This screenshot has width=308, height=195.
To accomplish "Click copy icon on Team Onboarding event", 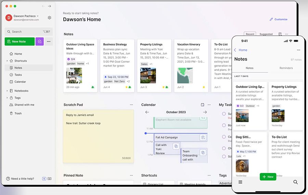I will [203, 153].
